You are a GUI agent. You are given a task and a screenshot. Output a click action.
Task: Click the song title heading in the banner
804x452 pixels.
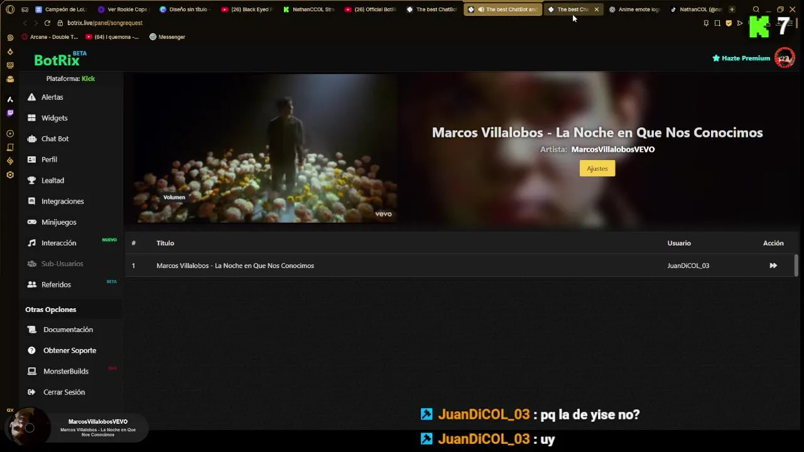tap(597, 132)
